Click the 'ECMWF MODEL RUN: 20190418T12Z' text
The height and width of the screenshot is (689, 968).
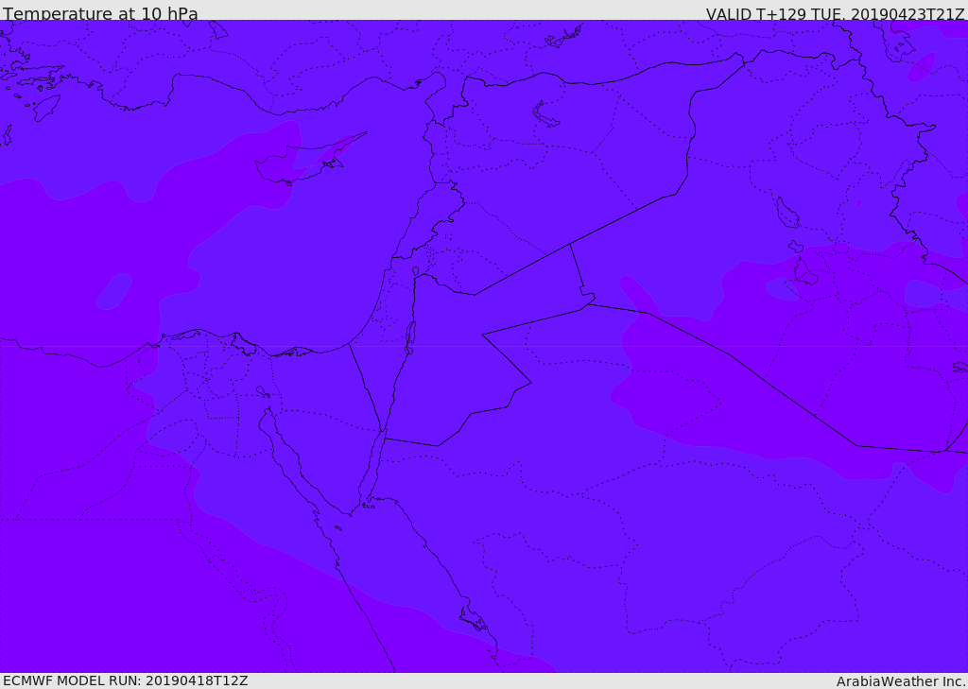click(126, 680)
